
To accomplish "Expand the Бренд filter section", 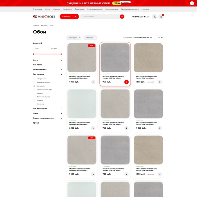I will tap(61, 123).
